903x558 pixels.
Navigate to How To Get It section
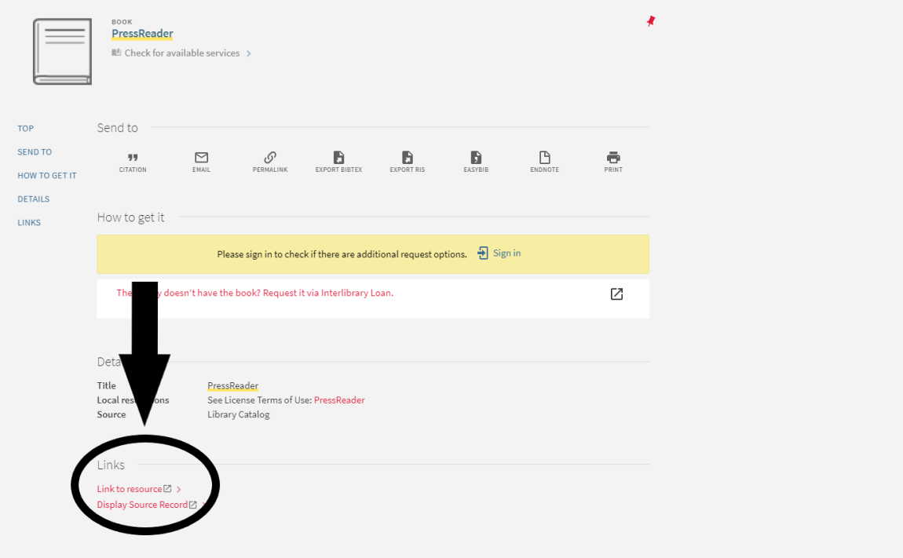[47, 176]
